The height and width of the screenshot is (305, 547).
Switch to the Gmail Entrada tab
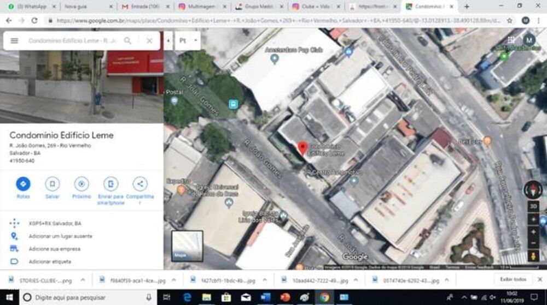point(145,7)
